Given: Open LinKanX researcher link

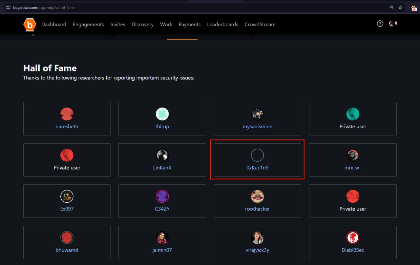Looking at the screenshot, I should coord(162,168).
